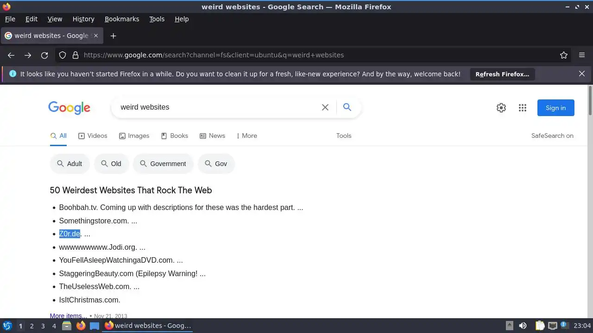The image size is (593, 333).
Task: Click the Refresh Firefox… button
Action: pos(502,74)
